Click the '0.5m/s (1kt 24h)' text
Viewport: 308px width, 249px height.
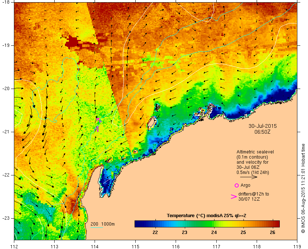point(253,172)
